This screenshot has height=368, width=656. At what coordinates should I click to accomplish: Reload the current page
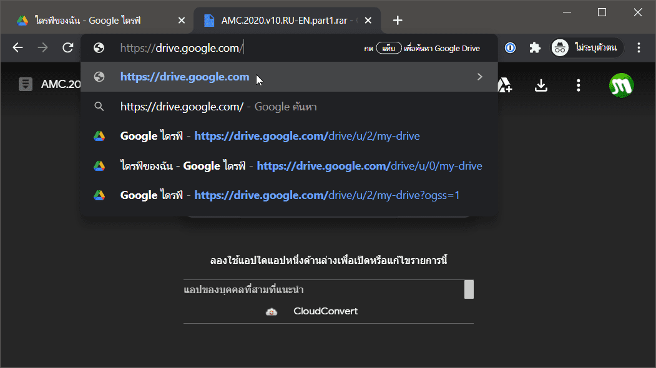[x=68, y=47]
